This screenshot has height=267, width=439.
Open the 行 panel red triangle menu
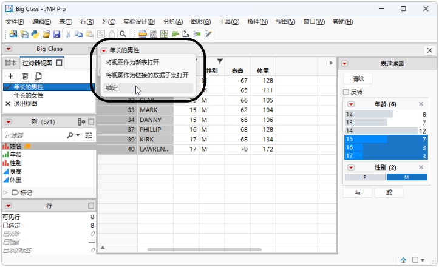(9, 206)
